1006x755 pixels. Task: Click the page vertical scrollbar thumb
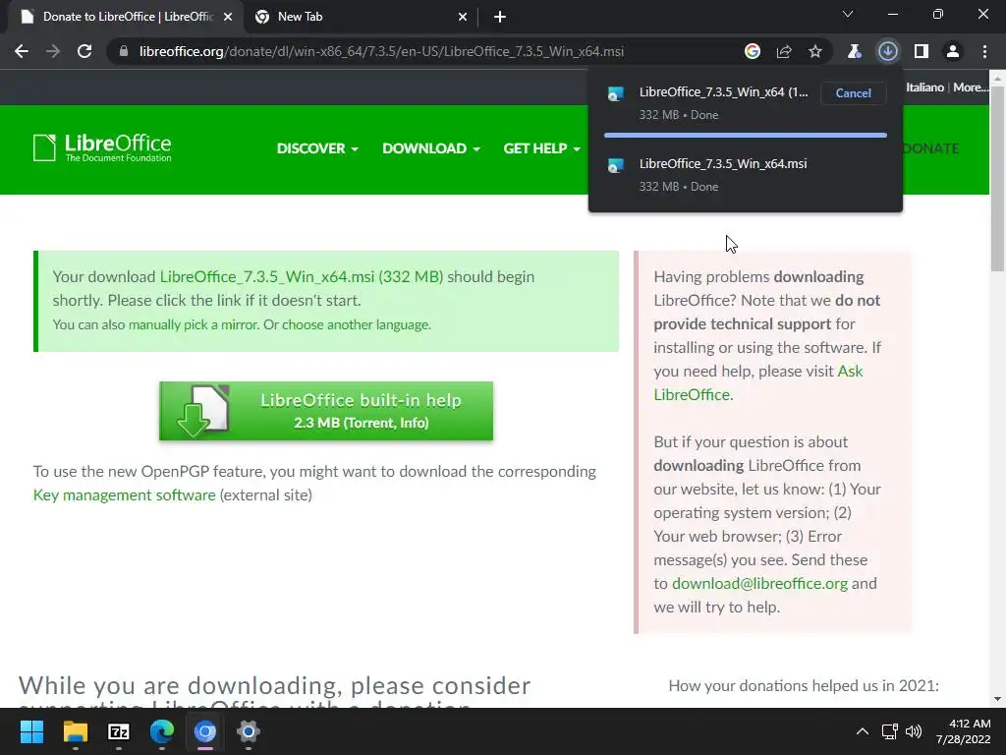click(997, 177)
